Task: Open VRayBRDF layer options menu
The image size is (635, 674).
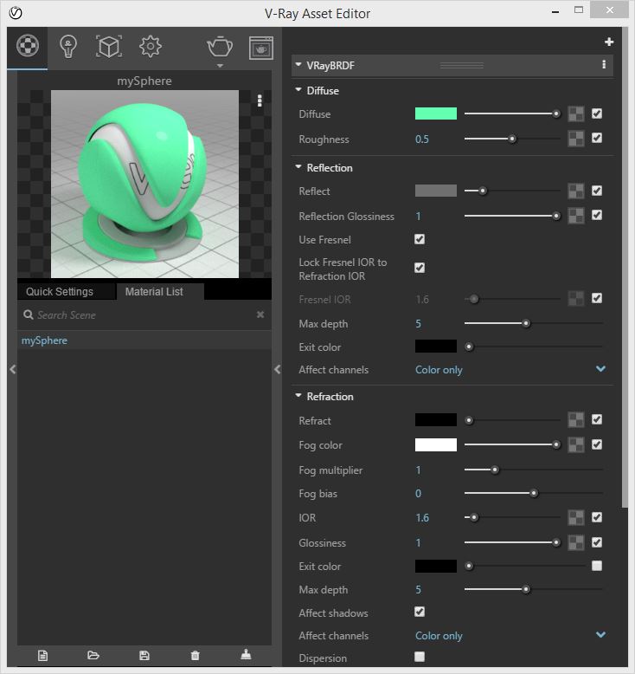Action: click(604, 64)
